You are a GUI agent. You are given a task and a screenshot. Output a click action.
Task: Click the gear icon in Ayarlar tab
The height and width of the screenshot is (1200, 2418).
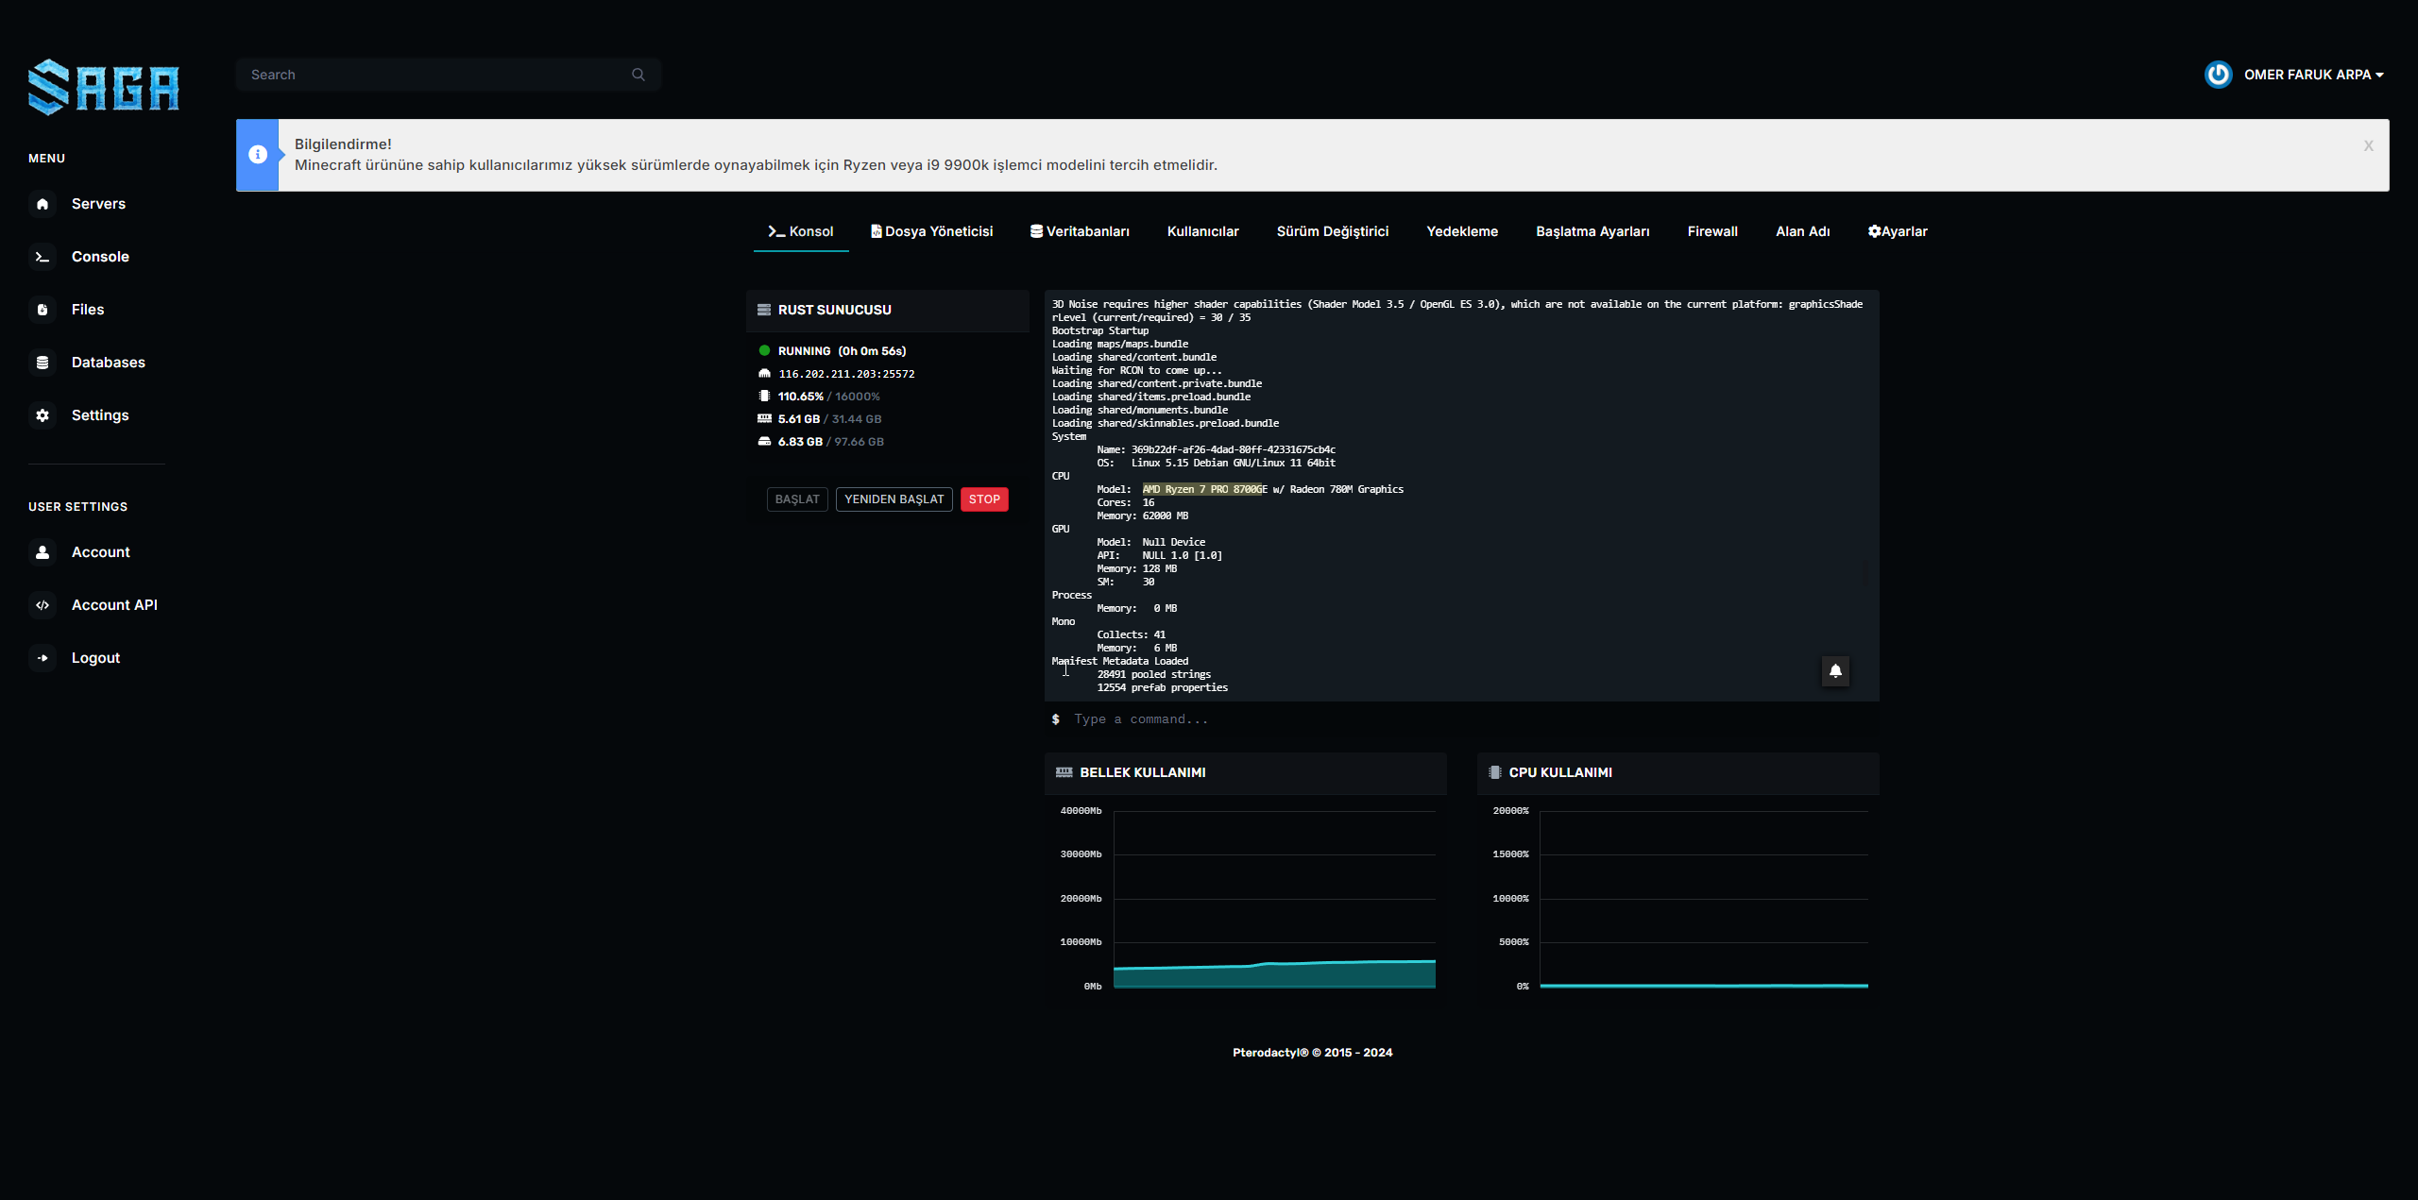click(x=1874, y=231)
